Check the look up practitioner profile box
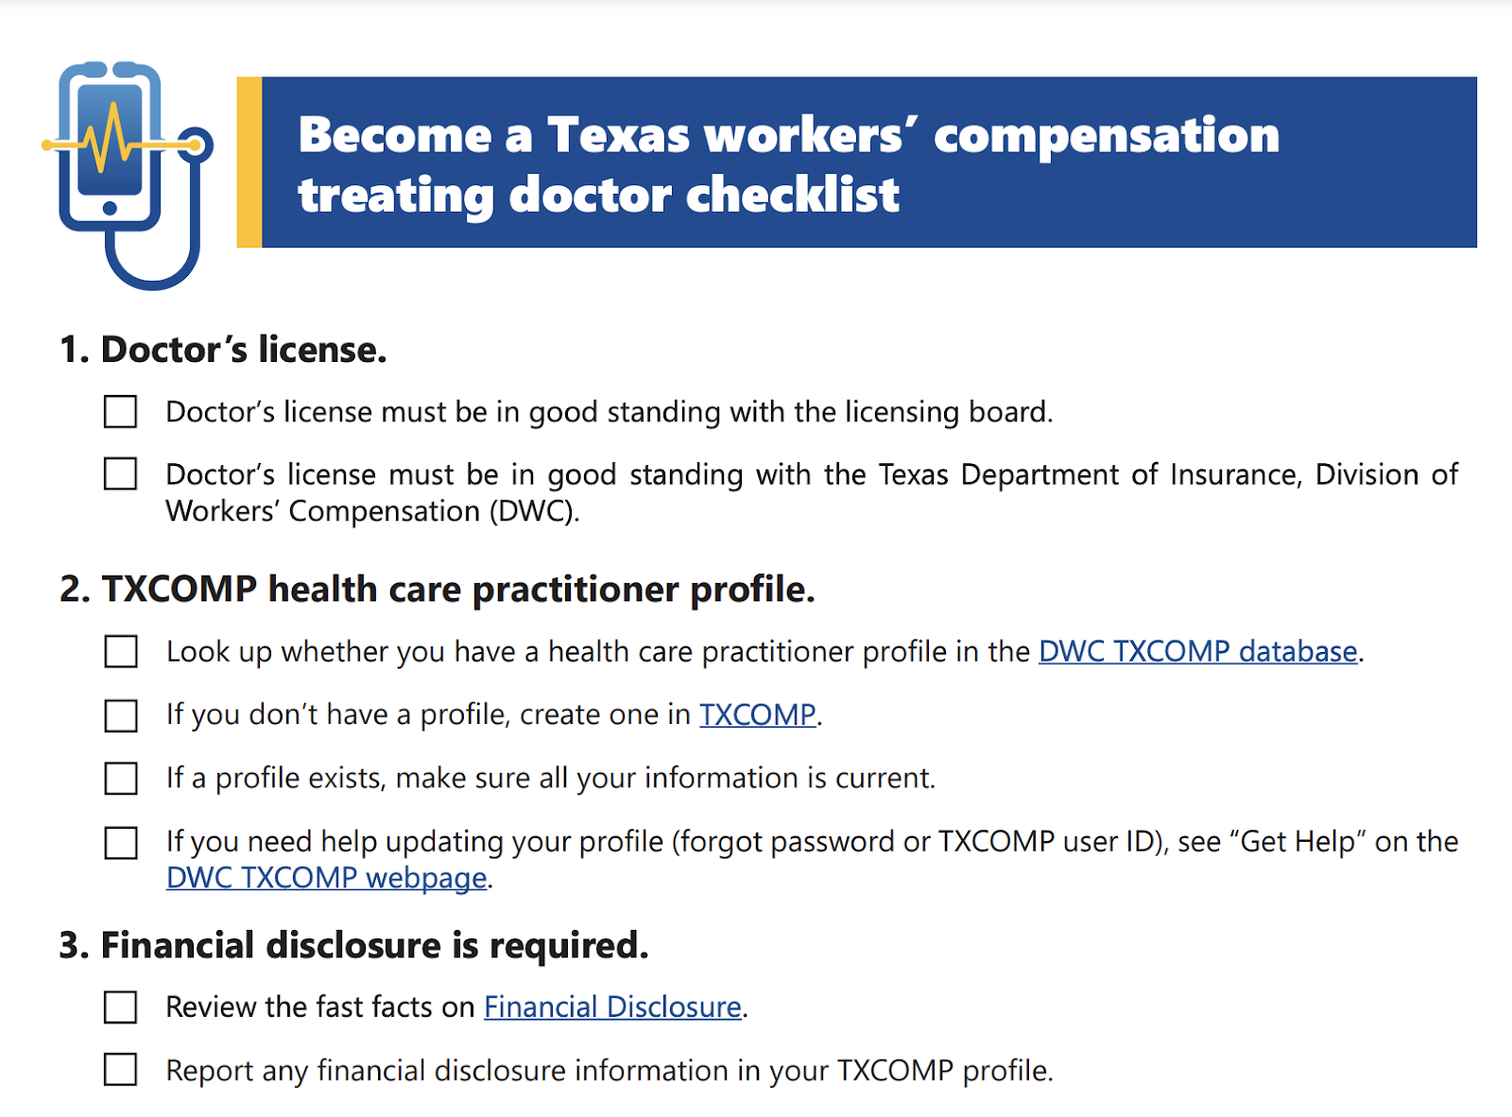Screen dimensions: 1512x1117 coord(120,651)
